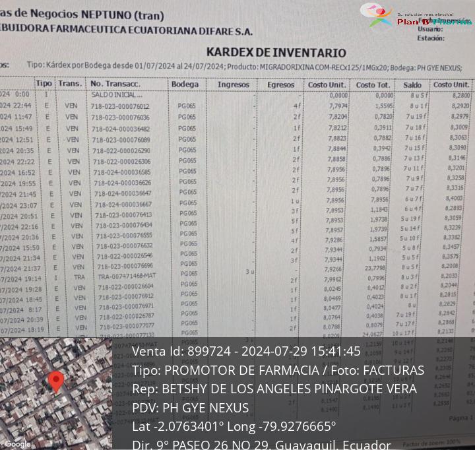Click the Lat/Long coordinates overlay line
Screen dimensions: 475x450
pos(234,427)
